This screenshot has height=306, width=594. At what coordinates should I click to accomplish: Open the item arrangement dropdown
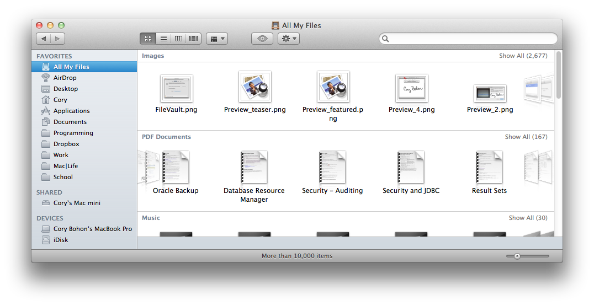pyautogui.click(x=216, y=39)
